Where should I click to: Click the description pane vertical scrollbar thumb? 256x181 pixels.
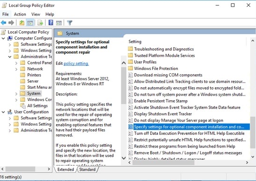click(x=124, y=85)
